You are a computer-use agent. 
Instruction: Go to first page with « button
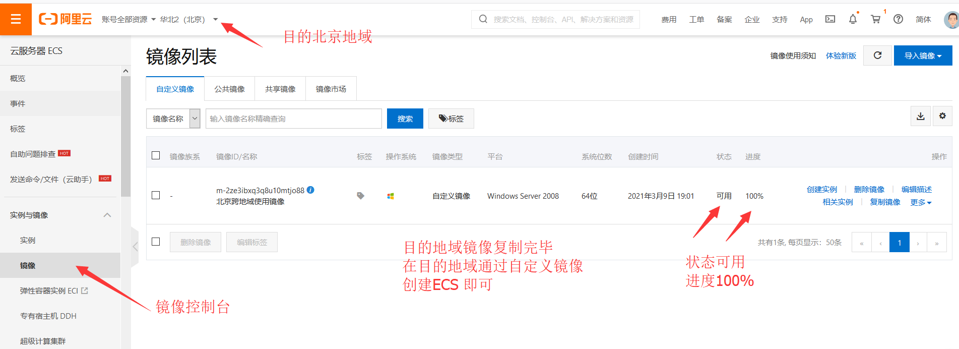(x=862, y=243)
